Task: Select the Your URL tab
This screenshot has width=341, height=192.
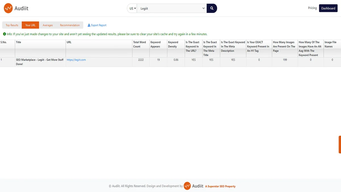Action: (30, 25)
